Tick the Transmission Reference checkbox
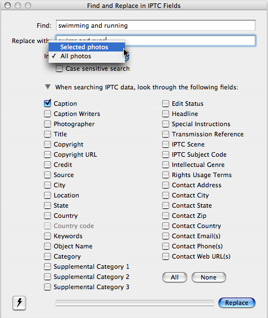Image resolution: width=268 pixels, height=318 pixels. pos(166,134)
